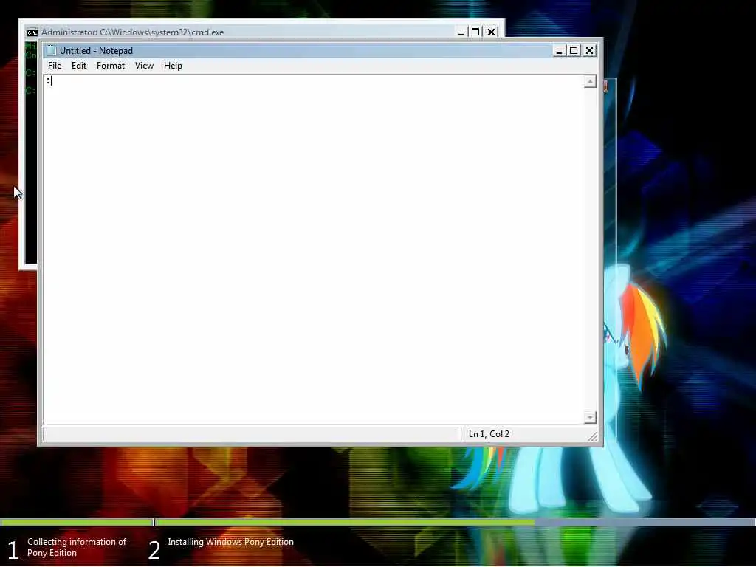Open the Format menu in Notepad
The height and width of the screenshot is (567, 756).
[x=111, y=66]
